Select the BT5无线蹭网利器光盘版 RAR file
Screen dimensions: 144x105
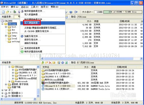57,83
